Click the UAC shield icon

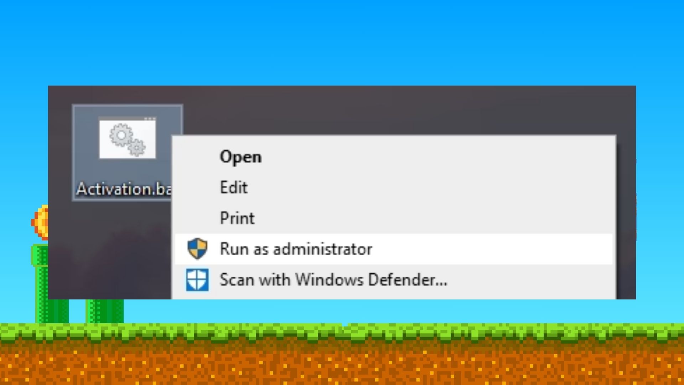197,248
